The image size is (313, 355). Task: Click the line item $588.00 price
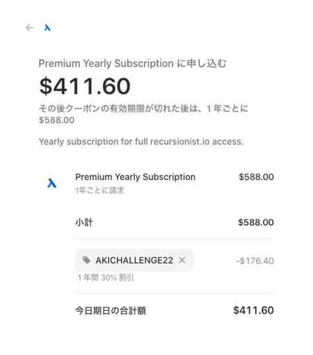point(256,177)
